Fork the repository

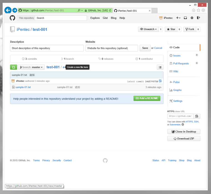pos(190,29)
